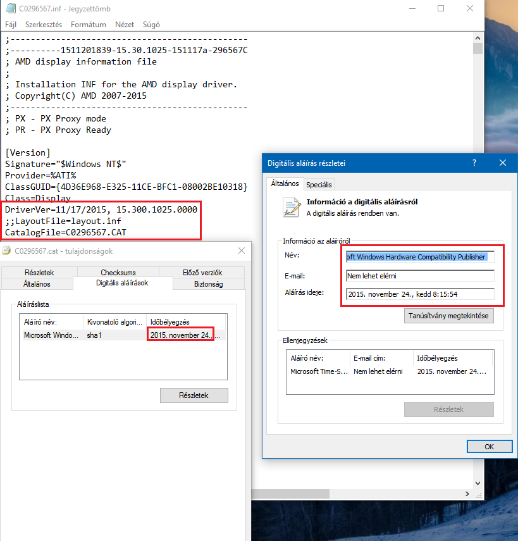Click the Notepad vertical scrollbar up arrow
Screen dimensions: 518x541
click(478, 37)
